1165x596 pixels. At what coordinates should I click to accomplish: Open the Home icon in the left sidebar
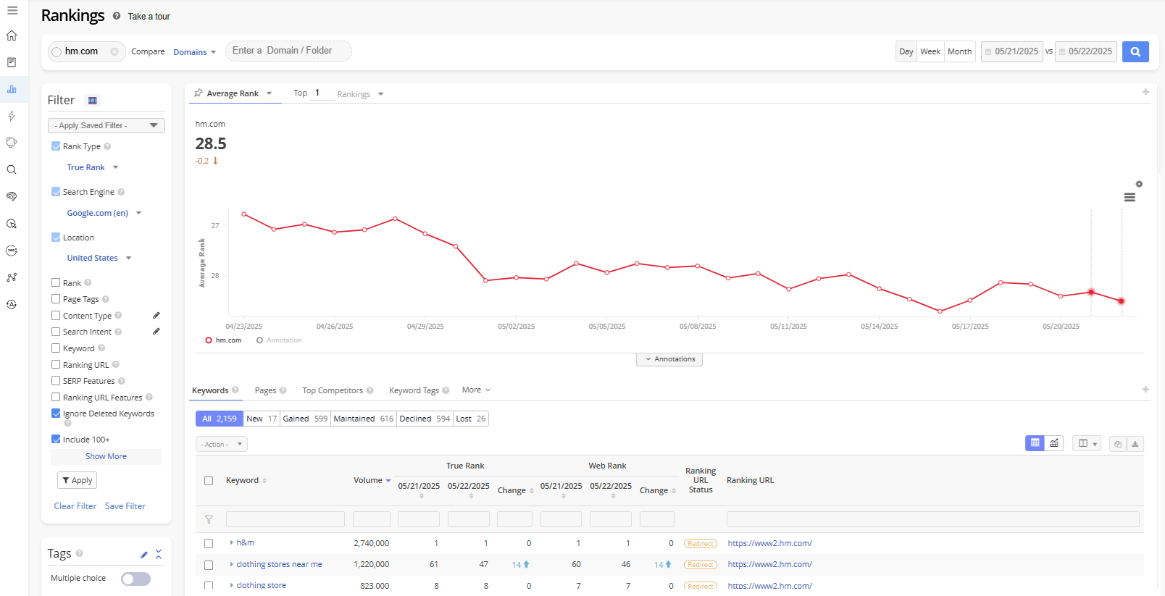coord(12,35)
